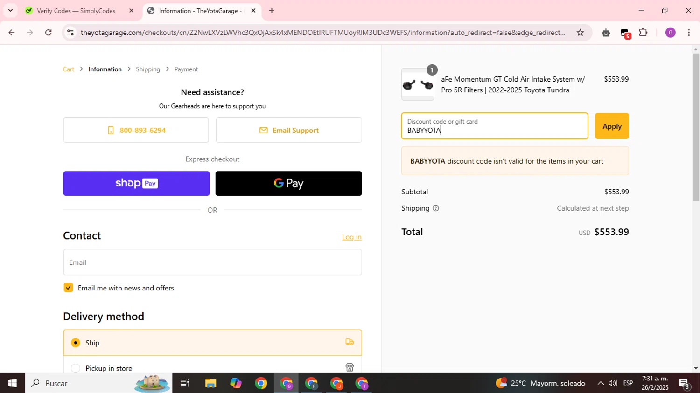
Task: Click the Information breadcrumb step
Action: (x=105, y=69)
